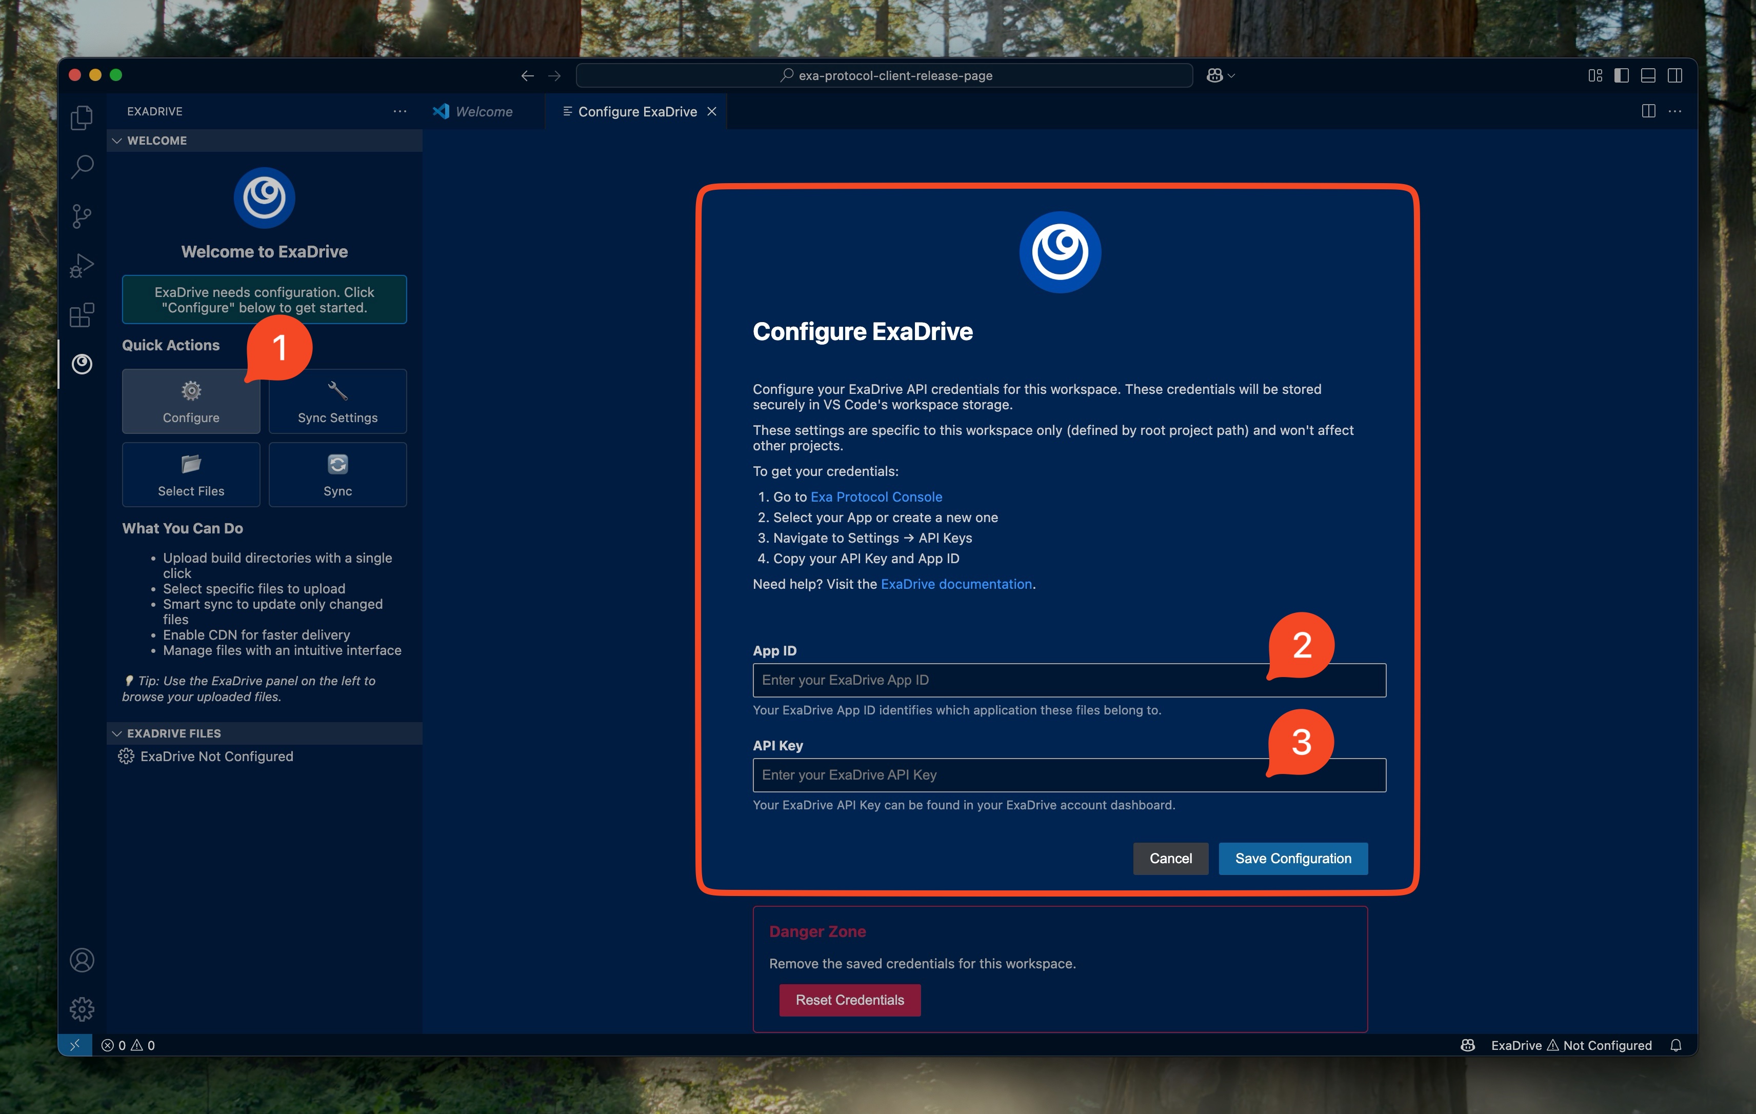Open editor More Actions ellipsis
The image size is (1756, 1114).
pyautogui.click(x=1675, y=111)
